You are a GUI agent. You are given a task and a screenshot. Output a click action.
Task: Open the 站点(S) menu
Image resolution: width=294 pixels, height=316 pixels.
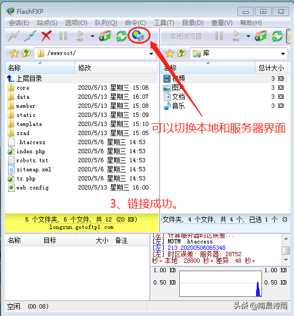(47, 23)
